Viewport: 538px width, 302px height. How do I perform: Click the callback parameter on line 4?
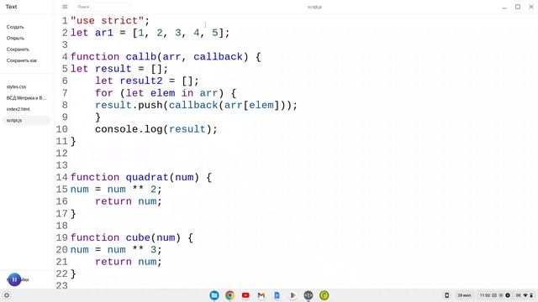(x=218, y=57)
